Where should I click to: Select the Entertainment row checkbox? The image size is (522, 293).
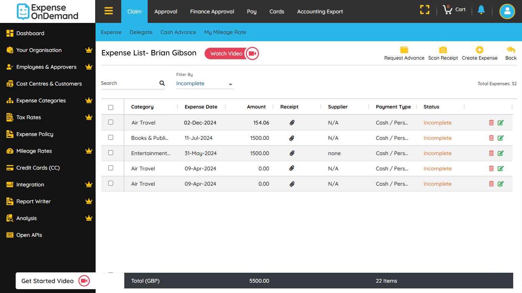111,153
